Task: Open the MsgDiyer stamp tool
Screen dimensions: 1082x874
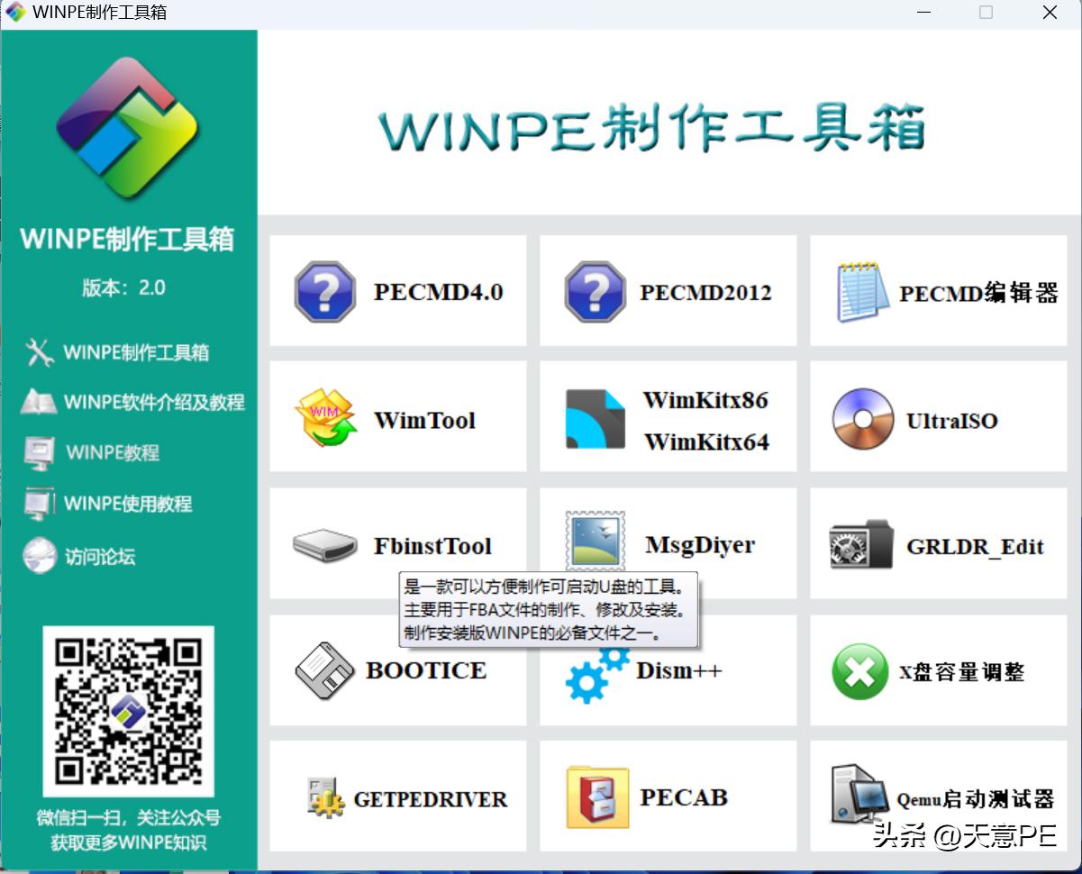Action: pyautogui.click(x=667, y=544)
